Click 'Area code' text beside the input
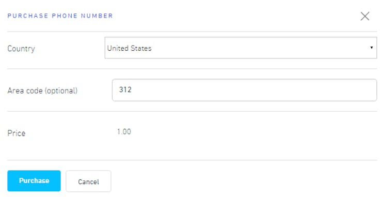Viewport: 382px width, 197px height. coord(25,90)
